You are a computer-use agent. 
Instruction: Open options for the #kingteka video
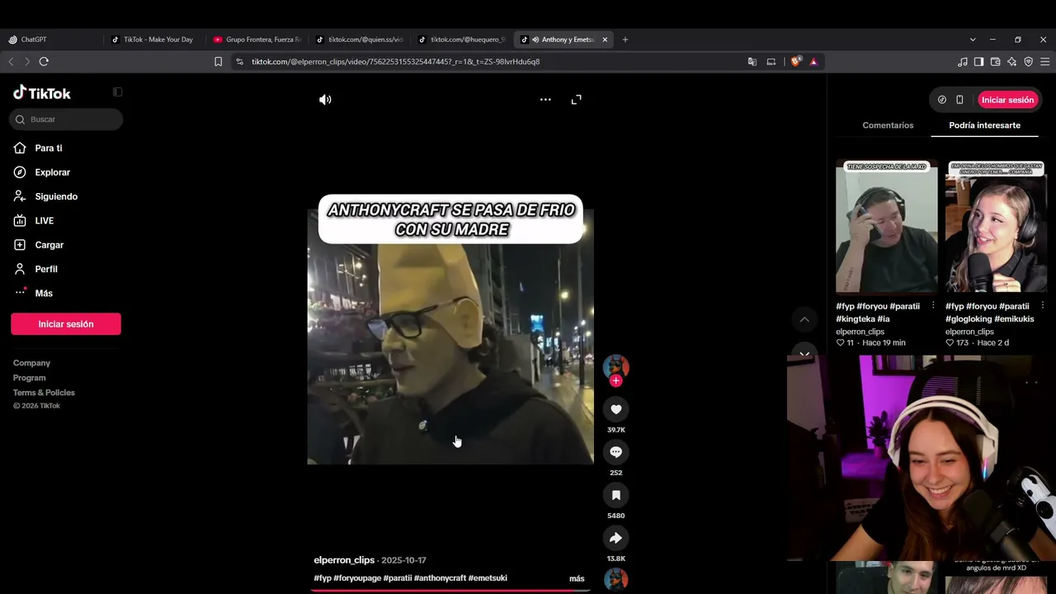[x=933, y=305]
